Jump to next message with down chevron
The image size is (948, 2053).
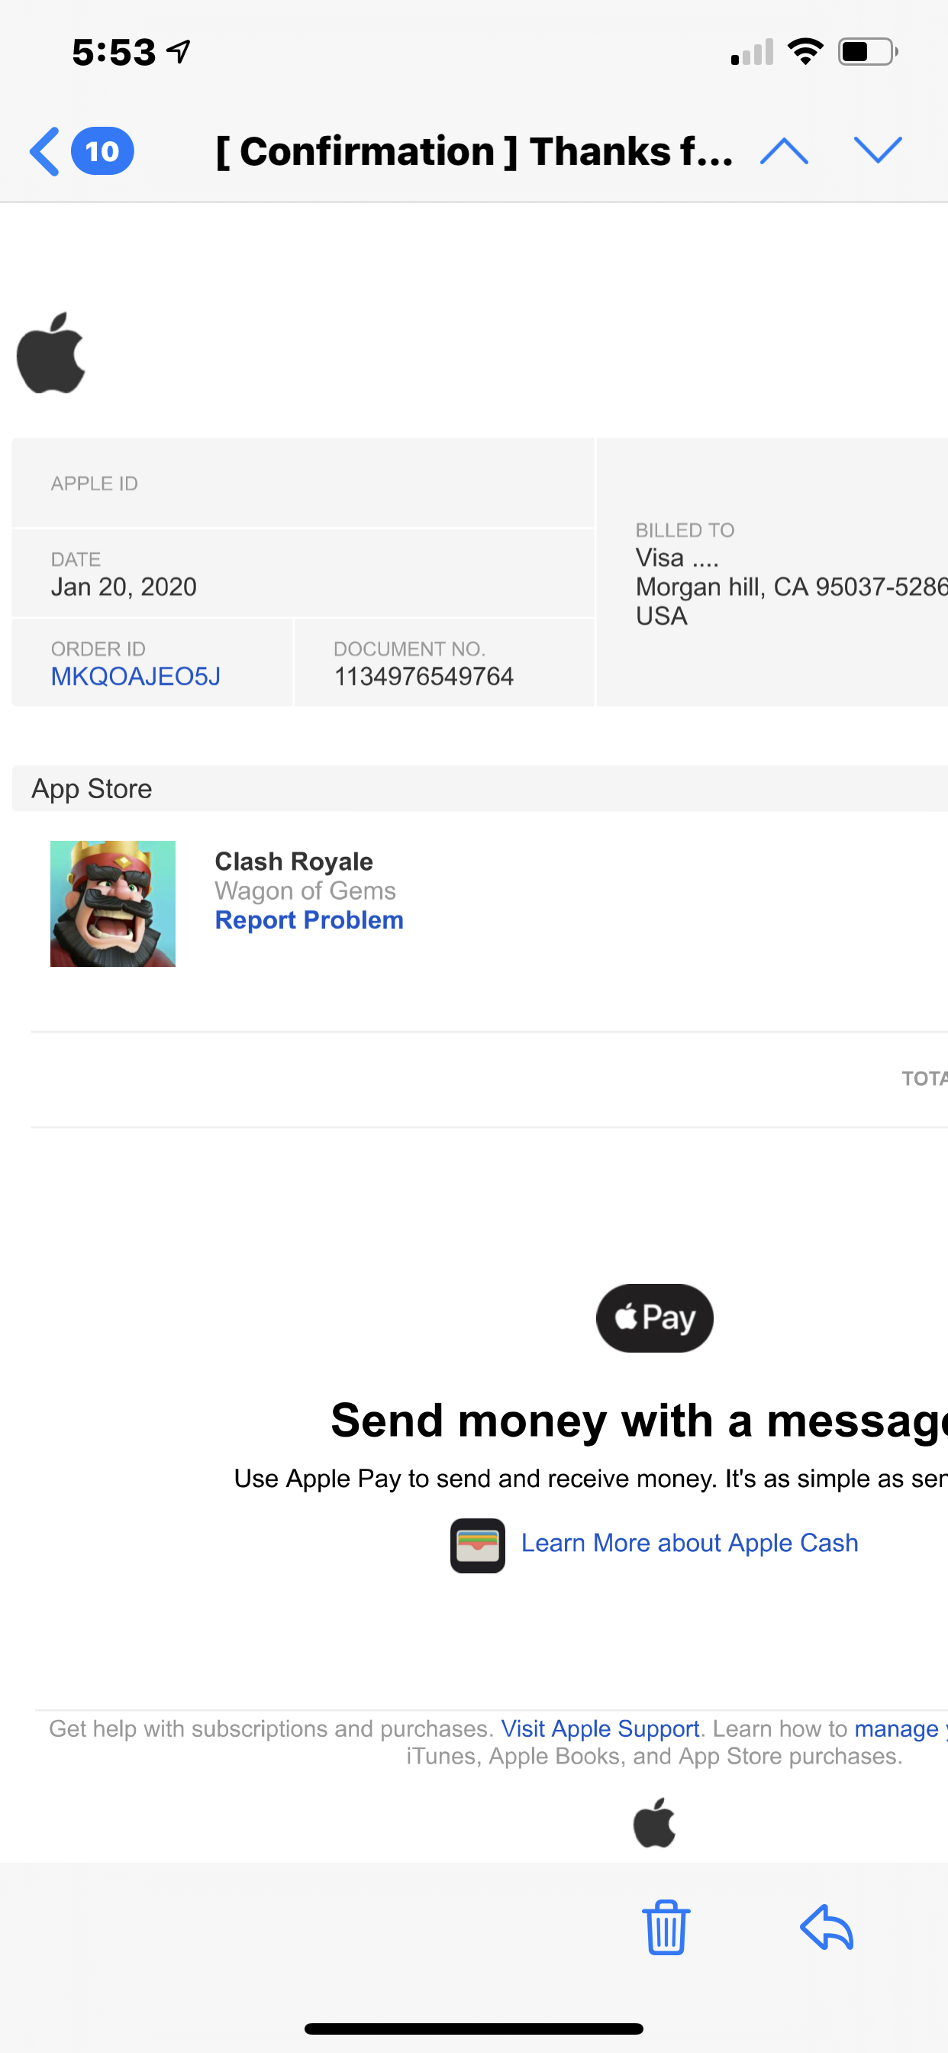coord(878,150)
